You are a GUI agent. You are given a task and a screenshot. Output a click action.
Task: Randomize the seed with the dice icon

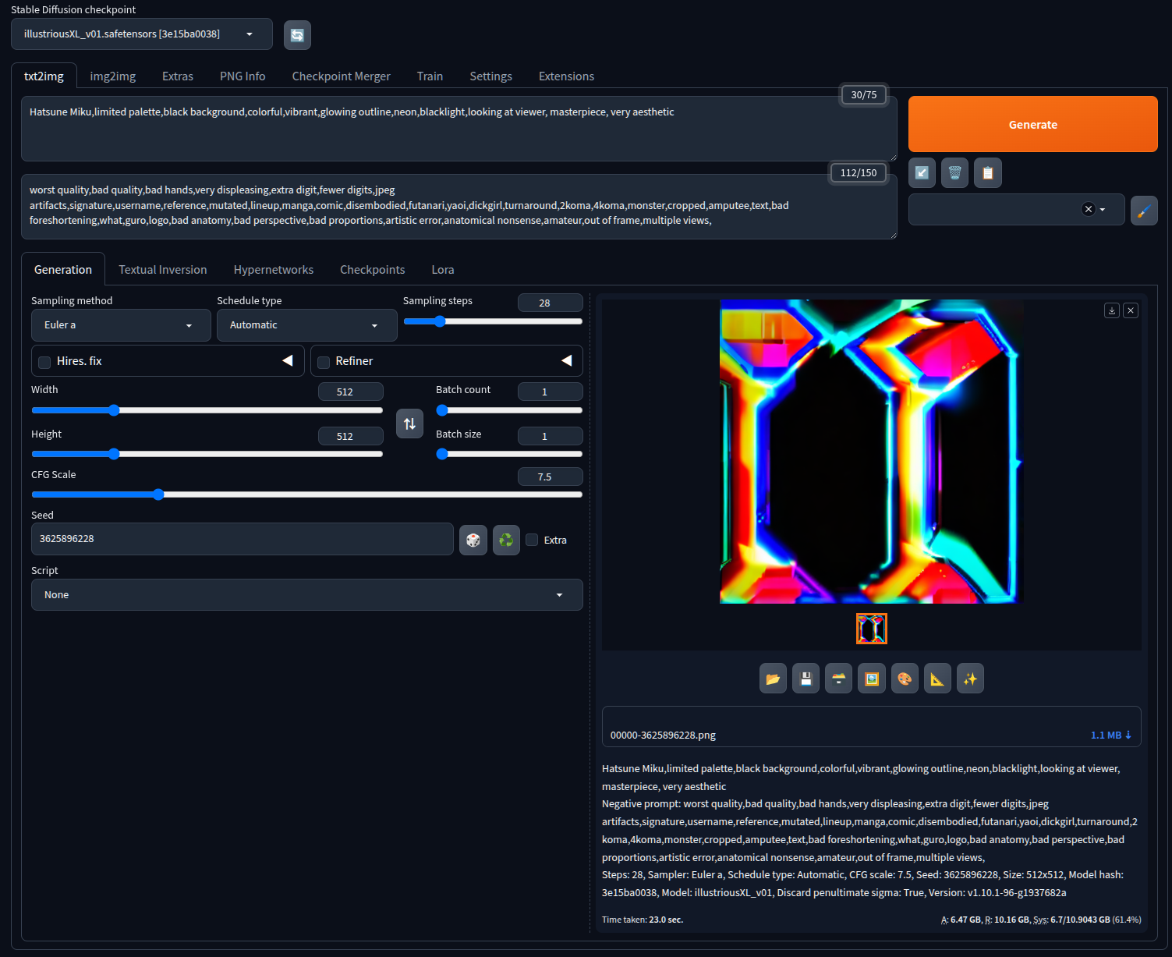coord(473,540)
